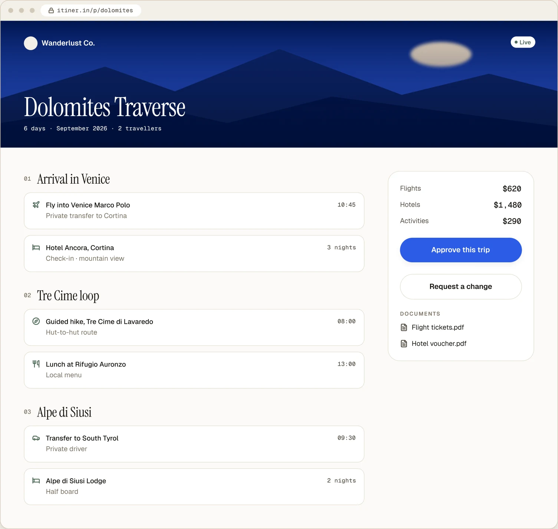The image size is (558, 529).
Task: Click the $1,480 Hotels price
Action: 508,205
